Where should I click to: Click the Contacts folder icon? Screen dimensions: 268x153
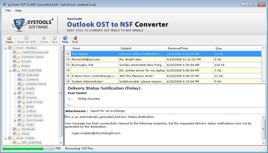(x=23, y=79)
